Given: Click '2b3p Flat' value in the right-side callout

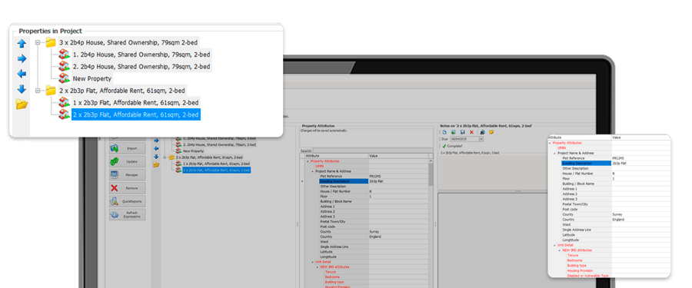Looking at the screenshot, I should [x=620, y=163].
